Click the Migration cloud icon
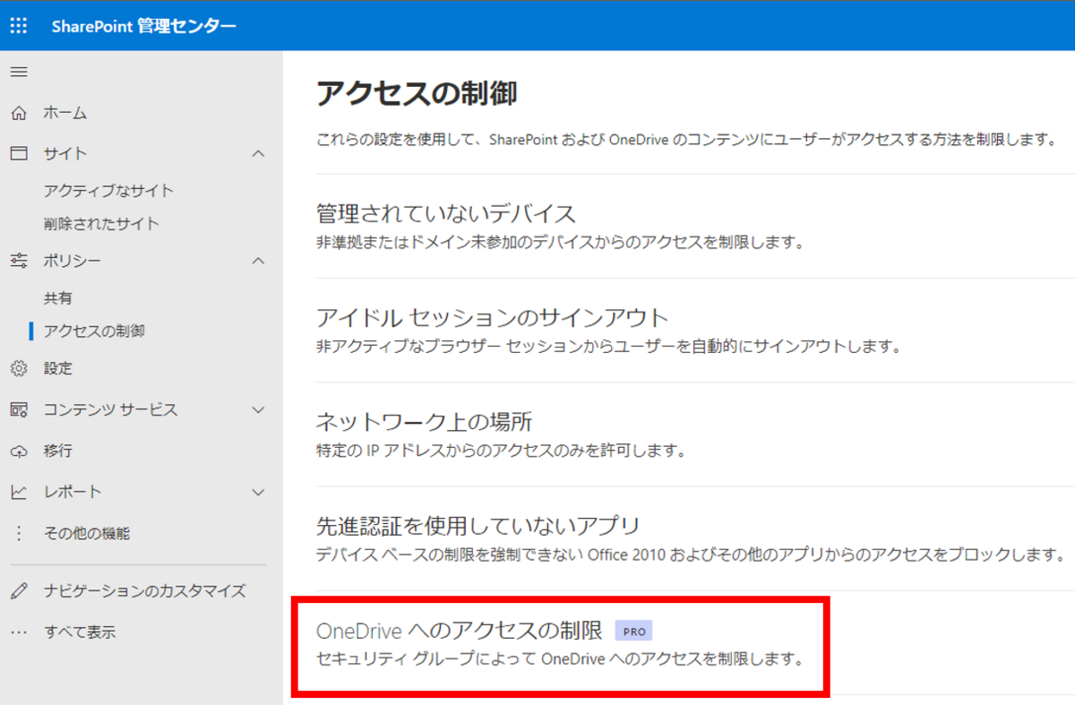The image size is (1075, 705). [19, 451]
